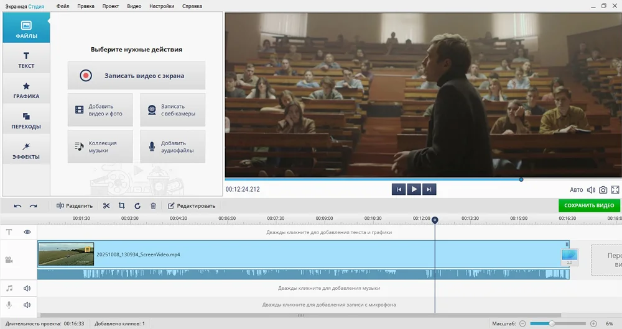This screenshot has width=622, height=329.
Task: Switch to the Эффекты tab
Action: point(26,151)
